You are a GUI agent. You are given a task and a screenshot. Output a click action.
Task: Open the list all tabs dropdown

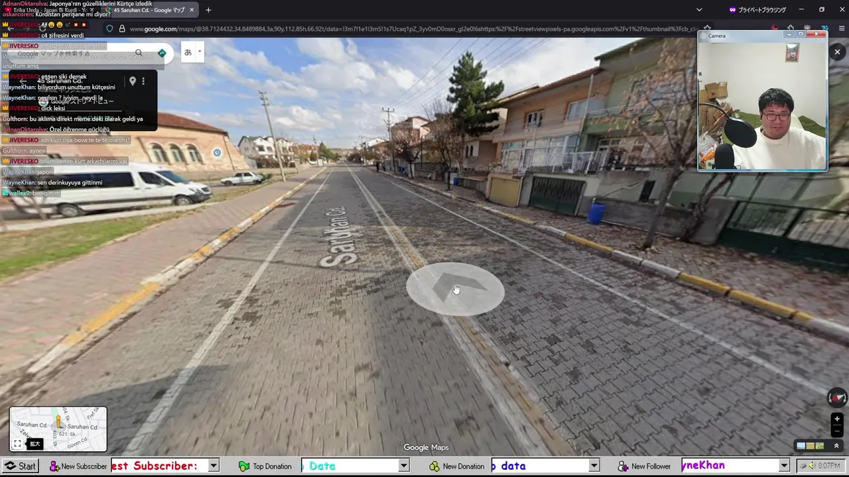tap(699, 10)
